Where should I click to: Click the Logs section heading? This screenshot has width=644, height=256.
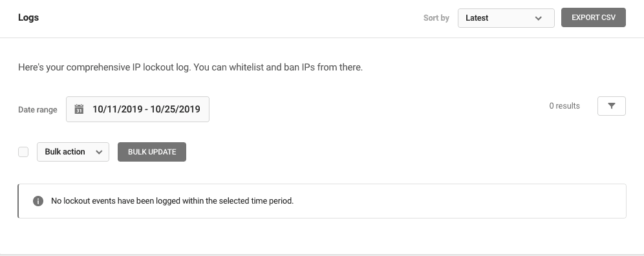(x=28, y=17)
